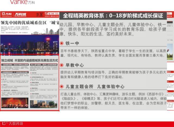Click the 儿童主题会所 儿童体验中心 heading
The image size is (174, 127).
[95, 86]
